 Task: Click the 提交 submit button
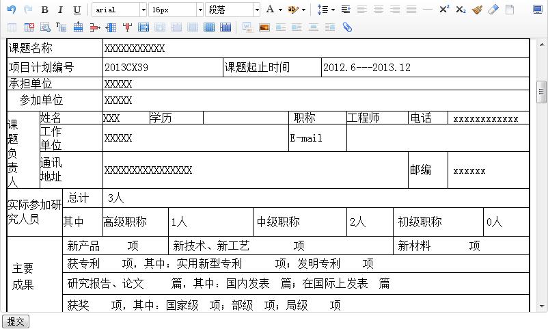16,321
